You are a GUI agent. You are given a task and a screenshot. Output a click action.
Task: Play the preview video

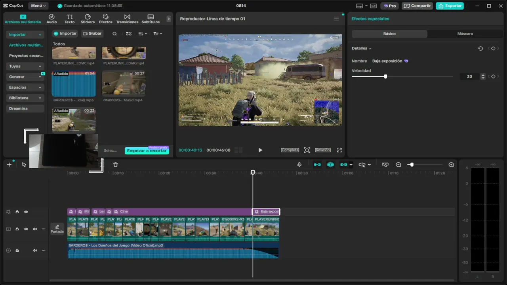(260, 150)
